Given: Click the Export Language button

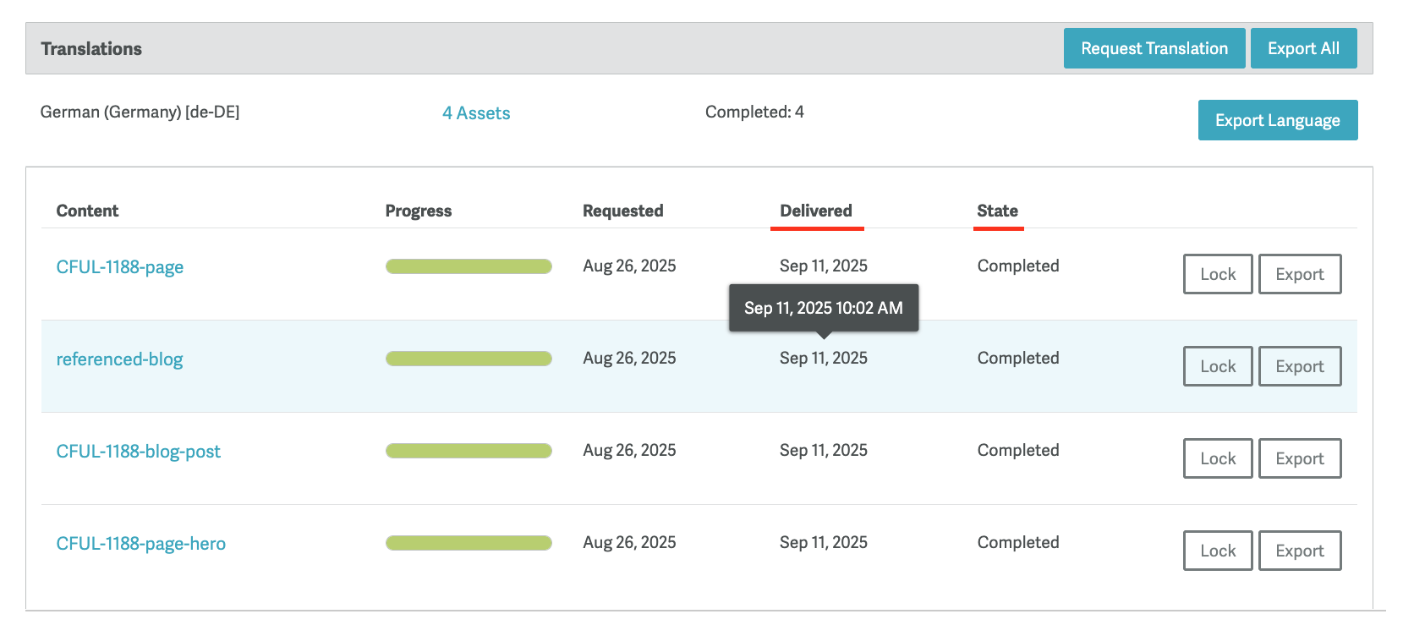Looking at the screenshot, I should point(1277,120).
